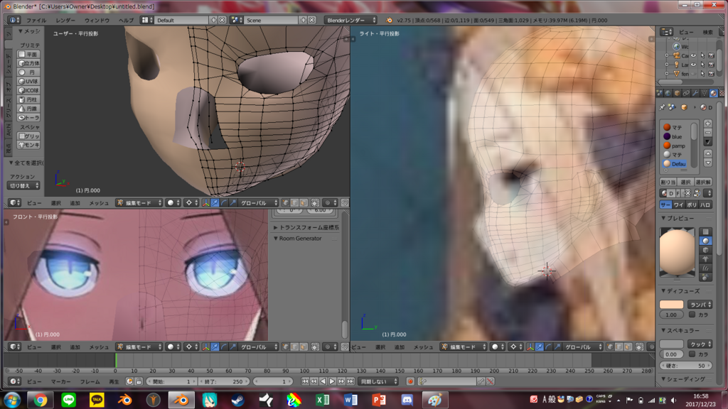728x409 pixels.
Task: Toggle visibility eye of the fen object
Action: click(x=693, y=74)
